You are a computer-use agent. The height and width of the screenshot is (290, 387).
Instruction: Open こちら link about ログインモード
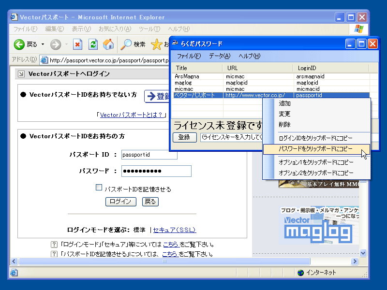pos(171,245)
